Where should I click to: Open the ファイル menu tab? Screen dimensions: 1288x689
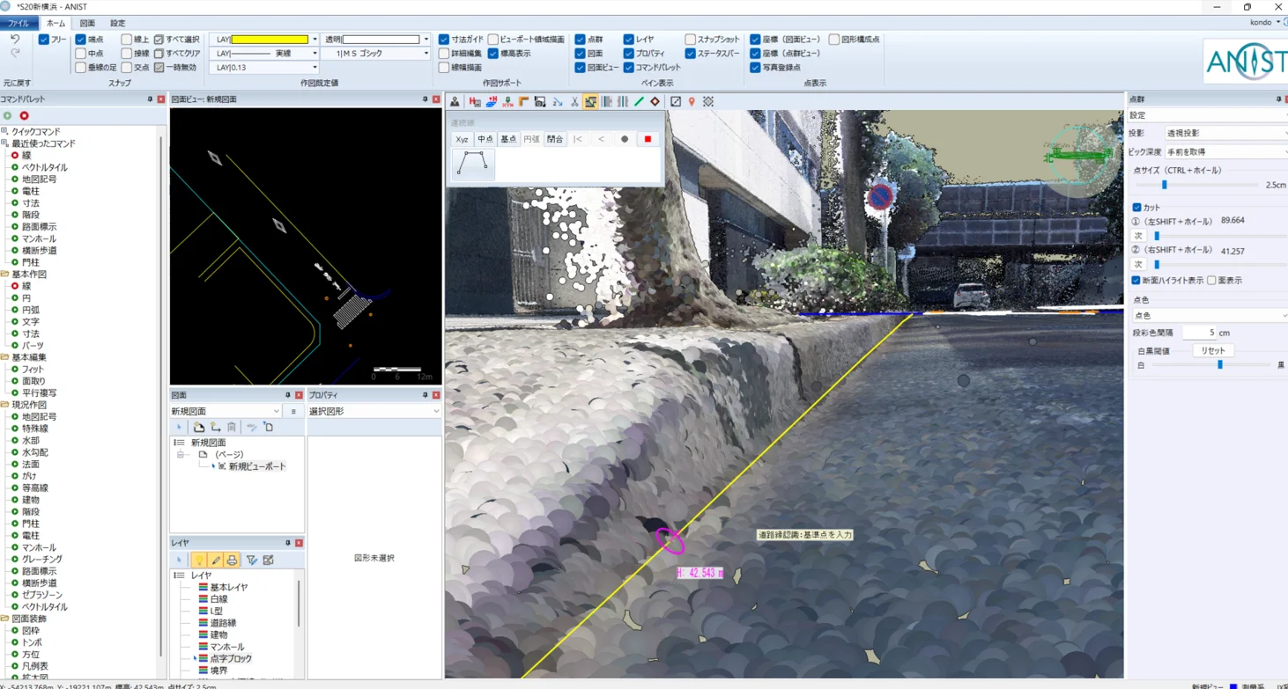tap(19, 24)
